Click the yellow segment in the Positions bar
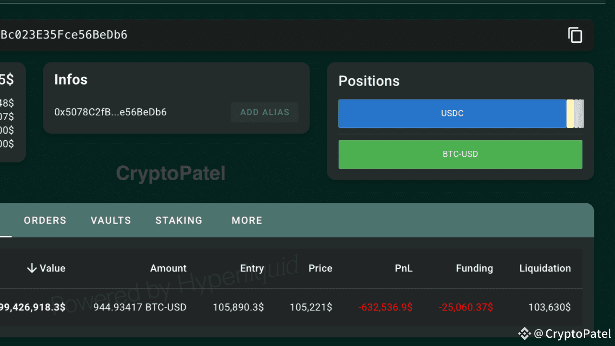The width and height of the screenshot is (615, 346). 571,113
